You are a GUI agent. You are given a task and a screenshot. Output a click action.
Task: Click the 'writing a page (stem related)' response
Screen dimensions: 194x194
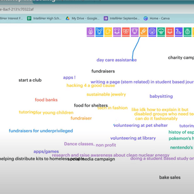pos(120,82)
